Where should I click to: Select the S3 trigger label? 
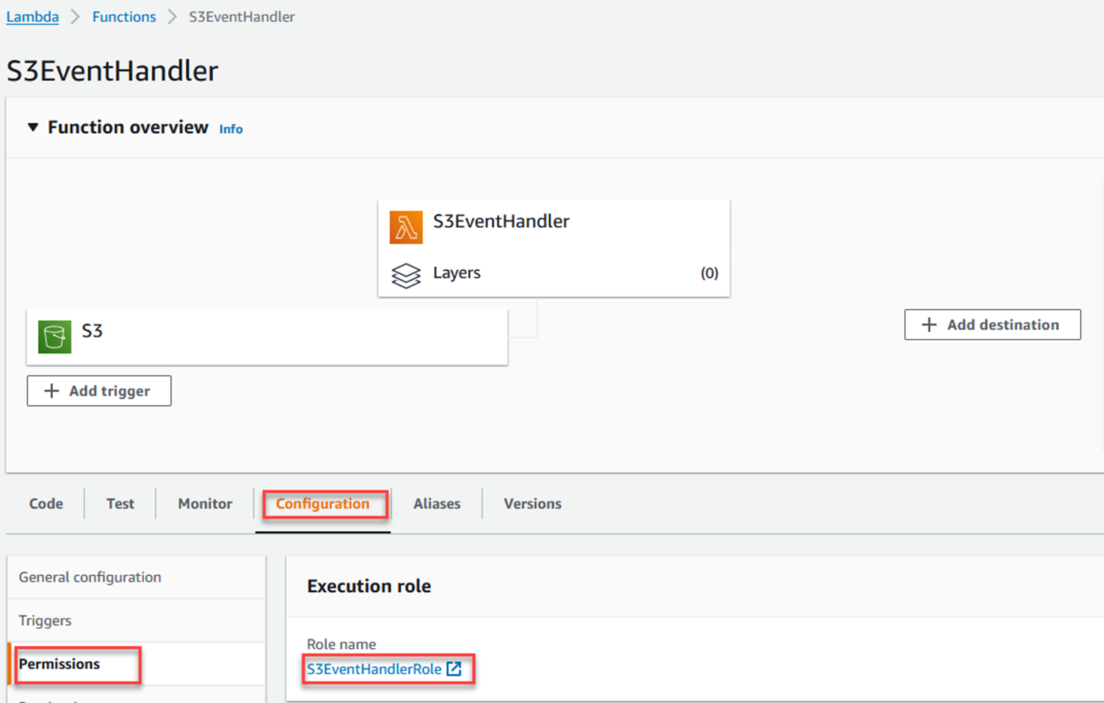coord(92,331)
